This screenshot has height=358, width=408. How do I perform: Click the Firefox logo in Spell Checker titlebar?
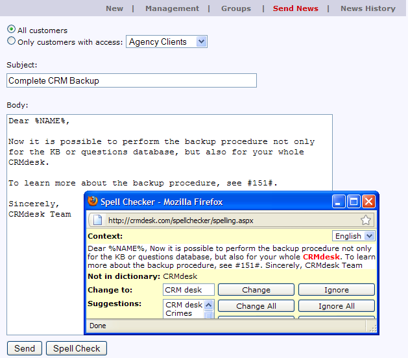click(x=93, y=201)
